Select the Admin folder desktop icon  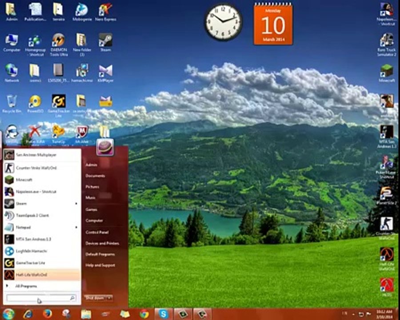[x=12, y=12]
